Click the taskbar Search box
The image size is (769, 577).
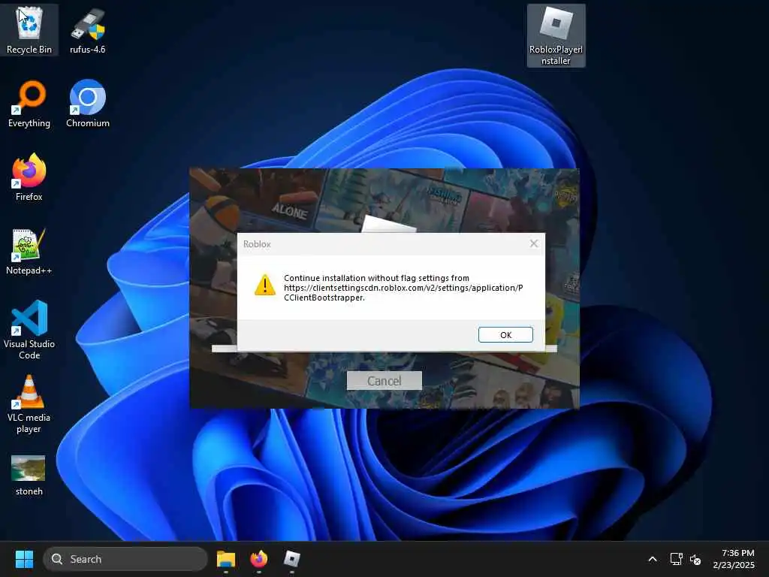pyautogui.click(x=125, y=559)
